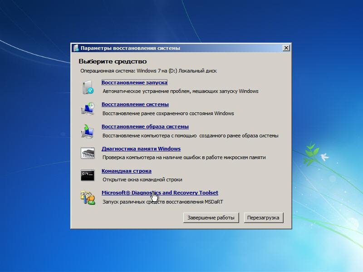Click the Startup Repair icon (Восстановление запуска)

coord(88,87)
